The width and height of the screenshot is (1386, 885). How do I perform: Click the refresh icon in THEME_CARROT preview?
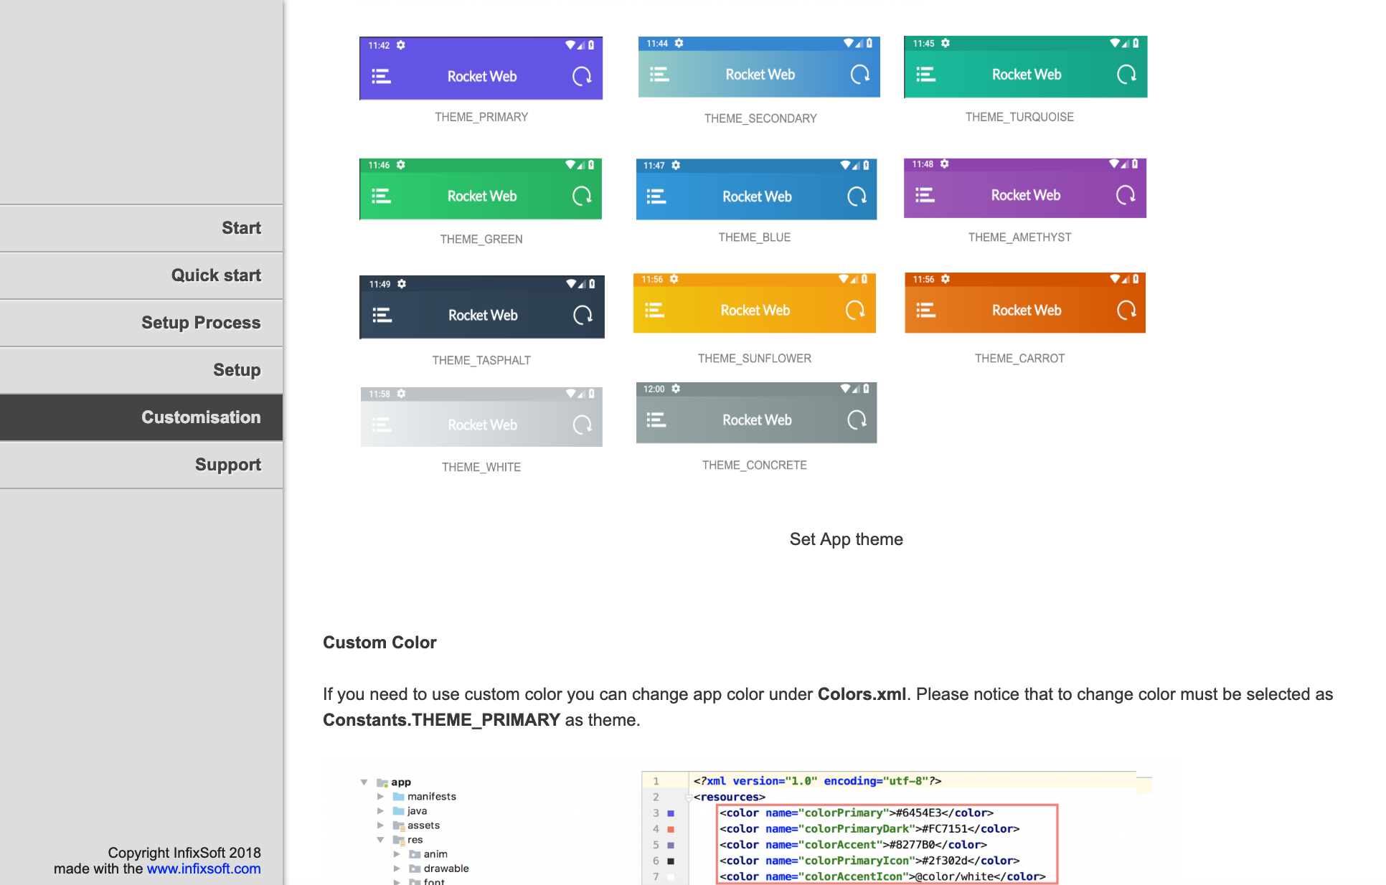1126,310
